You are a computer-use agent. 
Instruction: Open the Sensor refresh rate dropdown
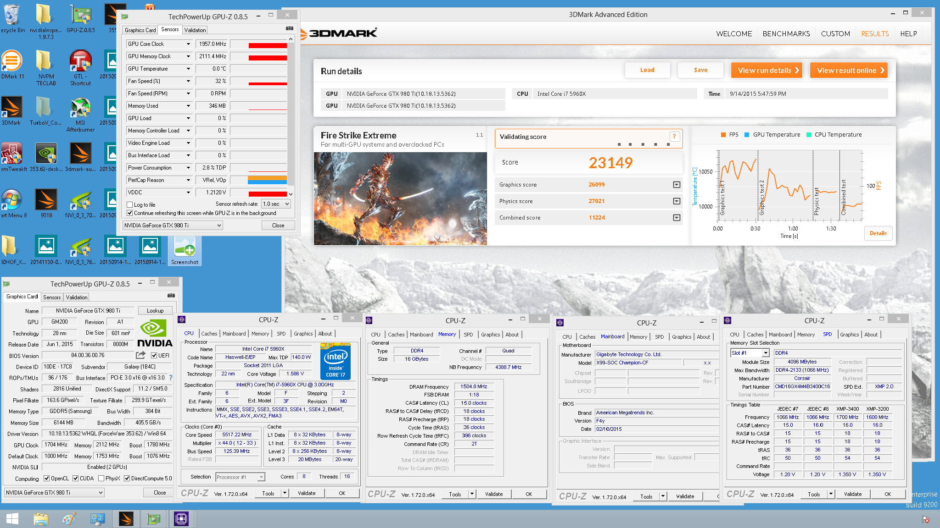(x=276, y=204)
